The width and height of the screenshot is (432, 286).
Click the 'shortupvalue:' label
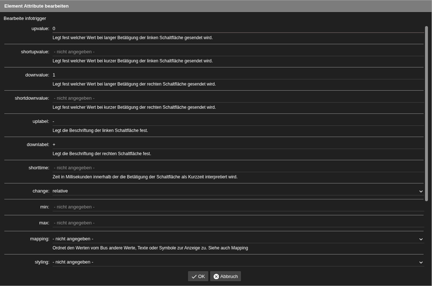tap(35, 52)
